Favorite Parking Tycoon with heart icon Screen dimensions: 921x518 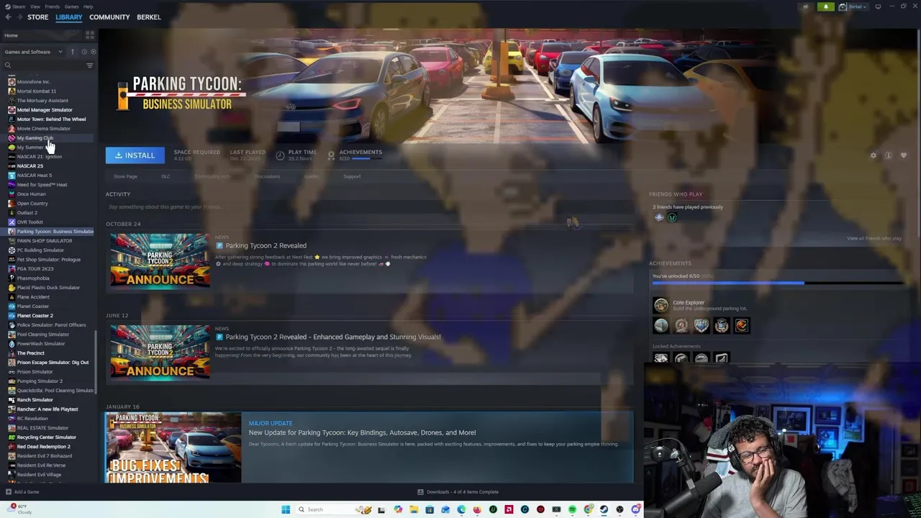click(904, 155)
